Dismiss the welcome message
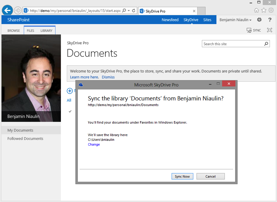Screen dimensions: 277x202 108,77
